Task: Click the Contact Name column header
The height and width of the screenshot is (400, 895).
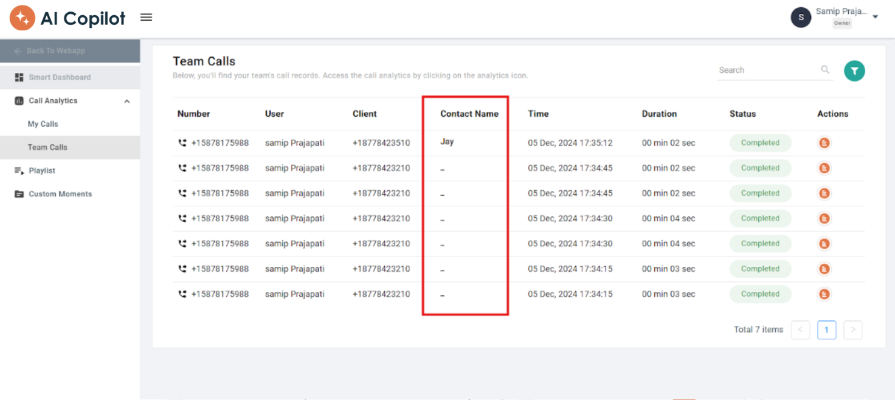Action: coord(469,114)
